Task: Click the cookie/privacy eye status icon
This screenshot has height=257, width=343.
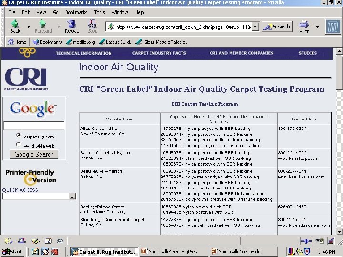Action: tap(319, 241)
